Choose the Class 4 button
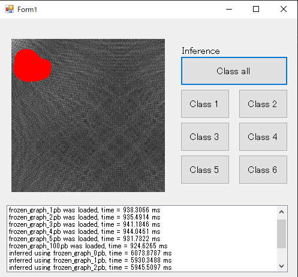 pyautogui.click(x=263, y=136)
